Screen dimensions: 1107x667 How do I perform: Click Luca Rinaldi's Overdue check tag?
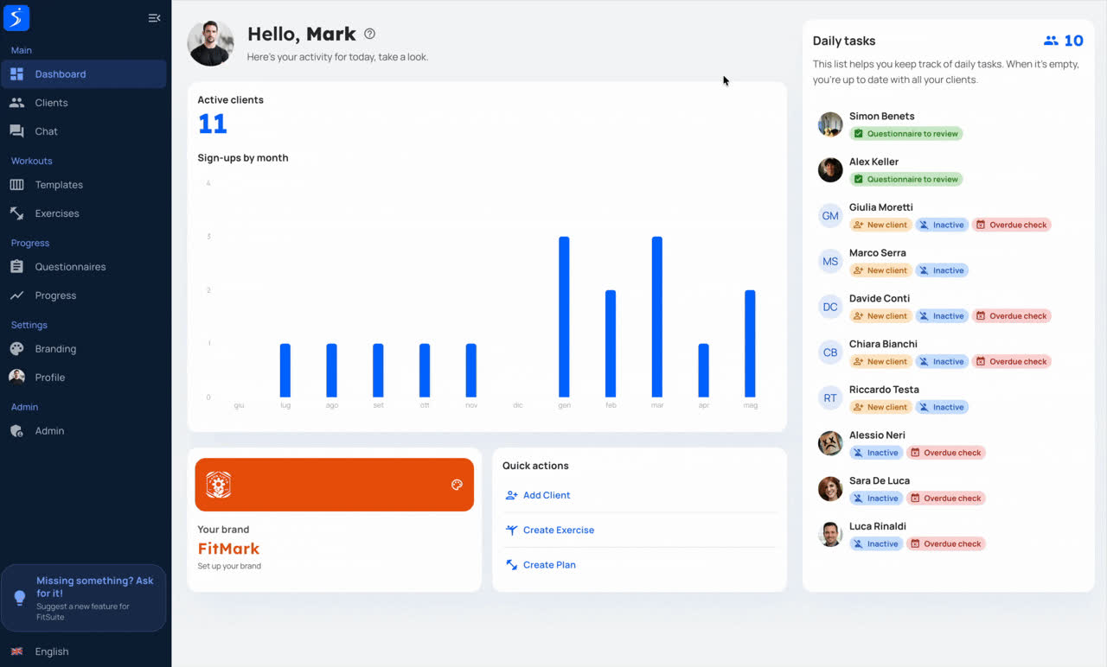pyautogui.click(x=945, y=544)
